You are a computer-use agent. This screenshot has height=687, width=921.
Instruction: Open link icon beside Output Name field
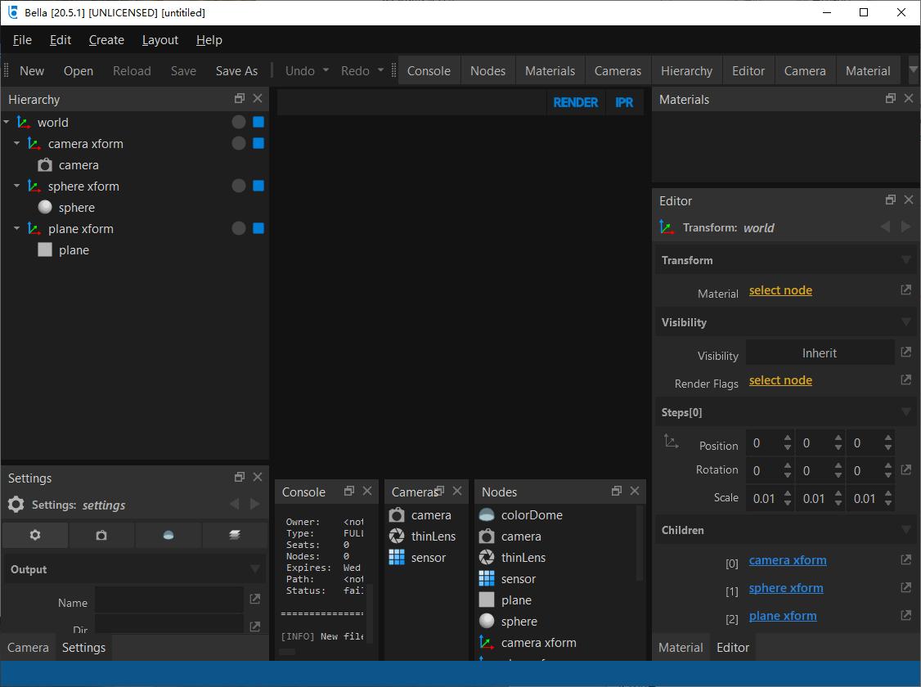(255, 599)
